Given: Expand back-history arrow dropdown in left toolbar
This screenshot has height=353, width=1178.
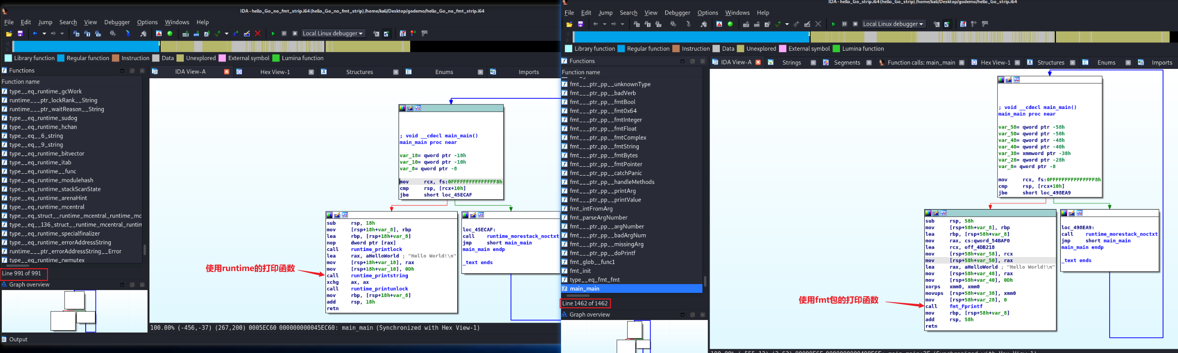Looking at the screenshot, I should pyautogui.click(x=44, y=34).
